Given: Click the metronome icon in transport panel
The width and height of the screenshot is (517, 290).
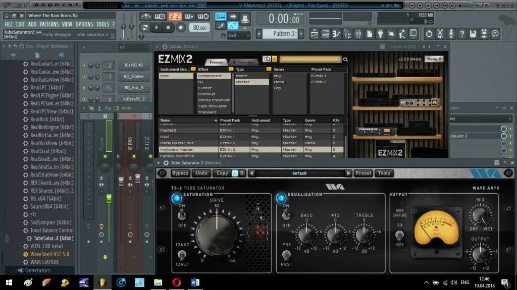Looking at the screenshot, I should (x=146, y=17).
